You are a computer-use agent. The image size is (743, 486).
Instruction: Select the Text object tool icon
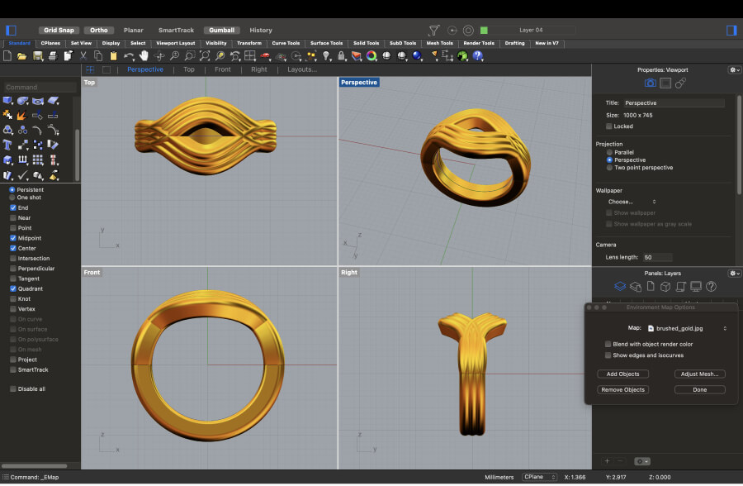pos(7,145)
